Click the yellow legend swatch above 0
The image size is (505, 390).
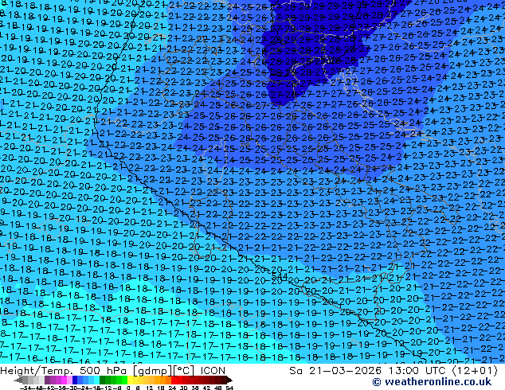tap(130, 380)
